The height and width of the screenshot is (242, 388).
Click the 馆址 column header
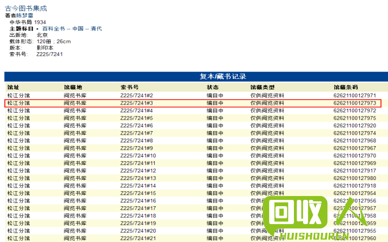coord(13,87)
